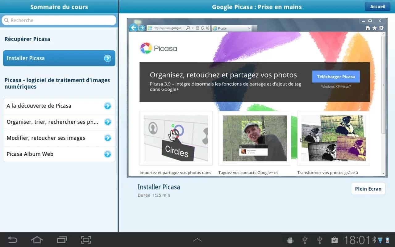Click 'Organisez, retouchez et partagez vos photos' headline
Screen dimensions: 395x247
[223, 75]
